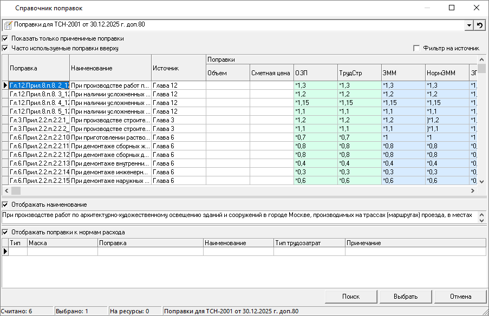Viewport: 489px width, 316px height.
Task: Uncheck 'Часто используемые поправки вверху'
Action: [5, 48]
